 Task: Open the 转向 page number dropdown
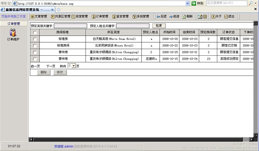[72, 66]
